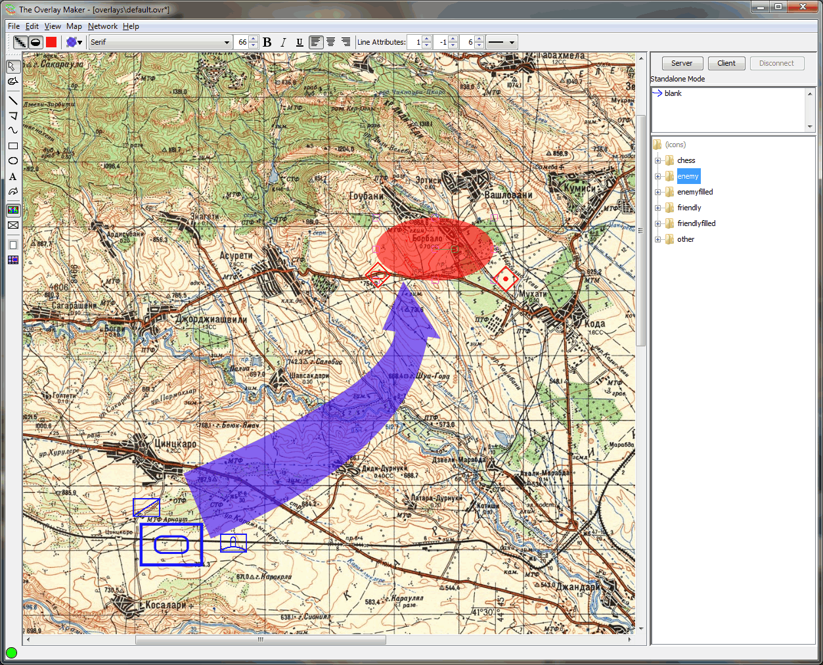Expand the other icons folder

(657, 239)
